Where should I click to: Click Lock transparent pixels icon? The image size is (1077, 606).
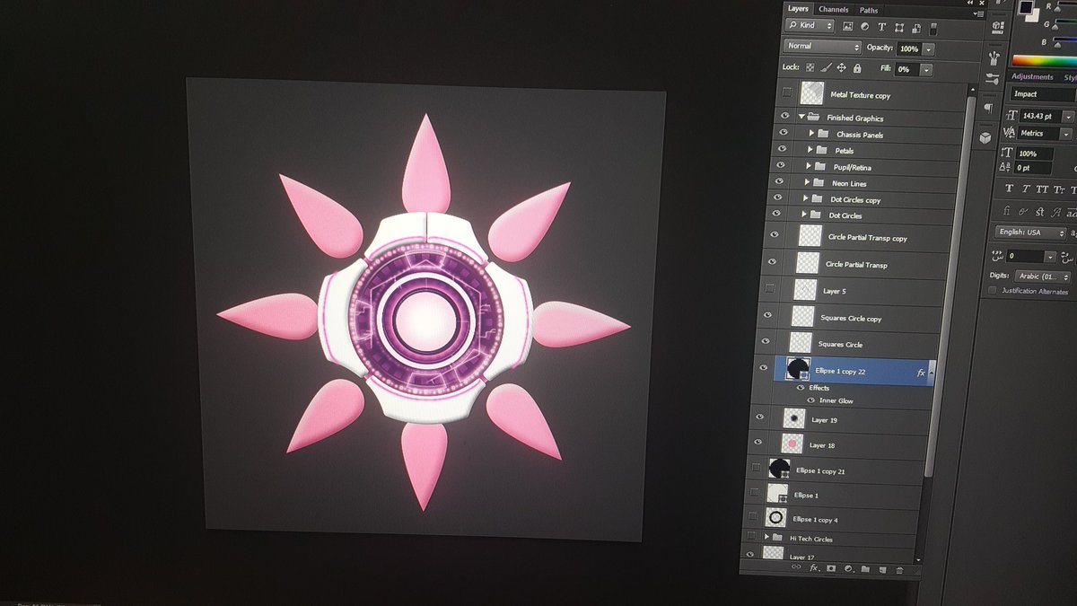tap(810, 67)
